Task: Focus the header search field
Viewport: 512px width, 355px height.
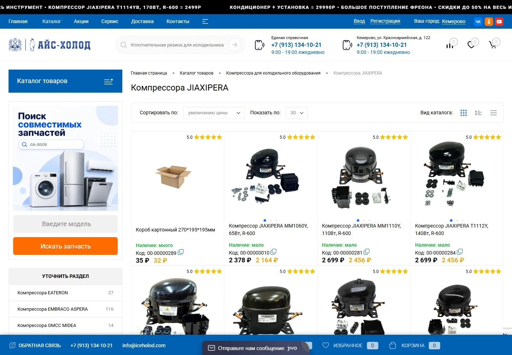Action: point(177,45)
